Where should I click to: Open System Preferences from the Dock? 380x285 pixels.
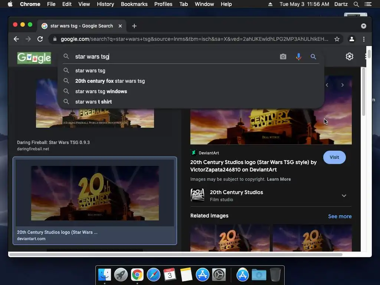[x=219, y=275]
